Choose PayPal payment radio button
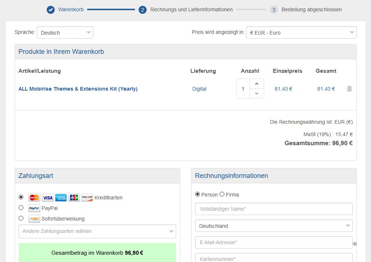Screen dimensions: 371x262 click(x=21, y=208)
